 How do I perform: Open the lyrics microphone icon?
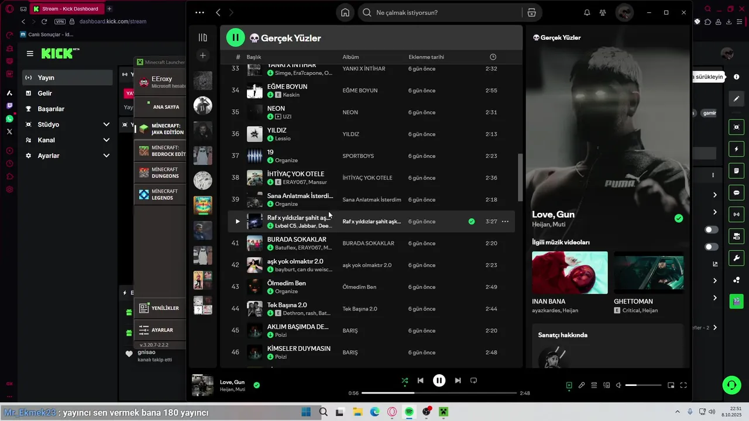point(582,385)
